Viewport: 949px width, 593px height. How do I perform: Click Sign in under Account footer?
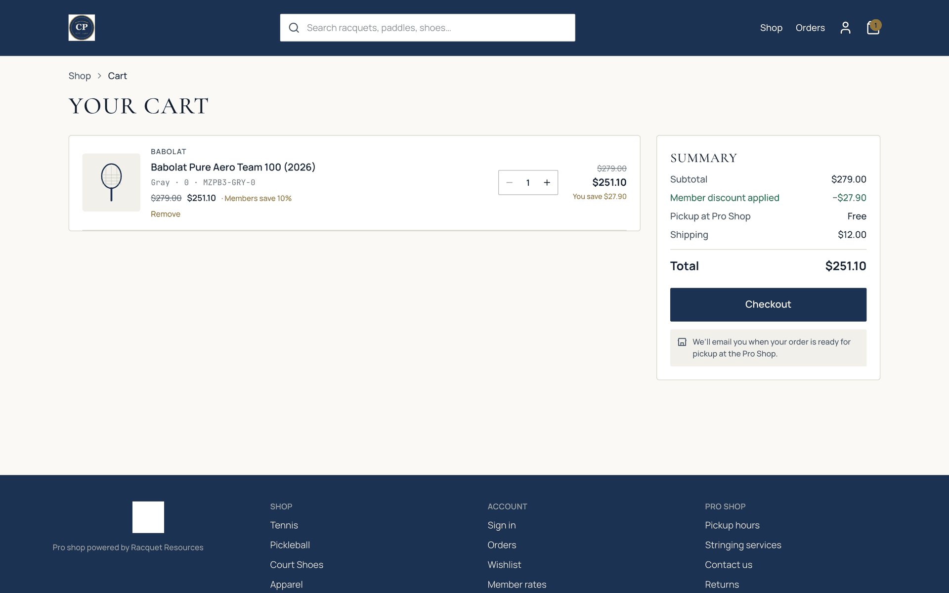(502, 525)
